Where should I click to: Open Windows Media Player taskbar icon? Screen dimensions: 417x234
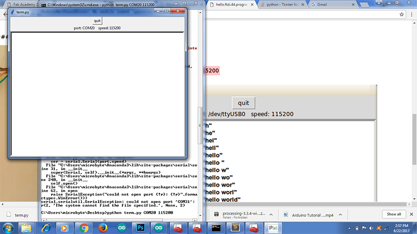point(64,228)
